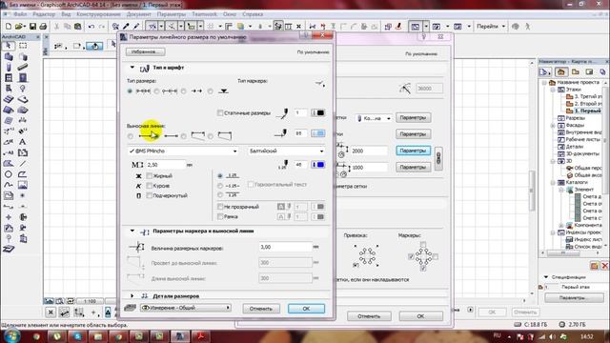Viewport: 610px width, 343px height.
Task: Click OK in the background grid dialog
Action: tap(420, 316)
